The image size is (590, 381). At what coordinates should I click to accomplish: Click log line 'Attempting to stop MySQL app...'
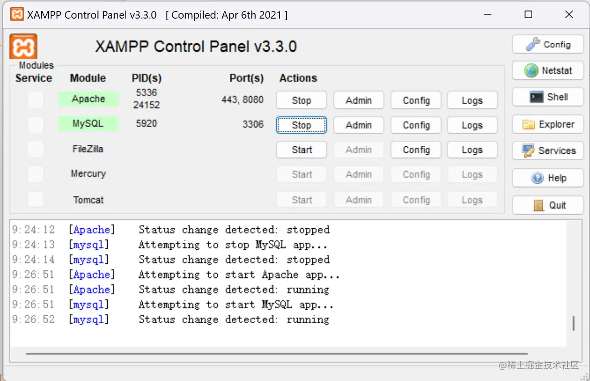click(233, 245)
